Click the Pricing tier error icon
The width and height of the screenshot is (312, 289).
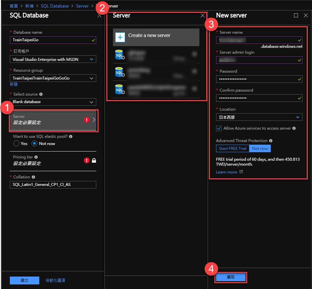[x=86, y=160]
